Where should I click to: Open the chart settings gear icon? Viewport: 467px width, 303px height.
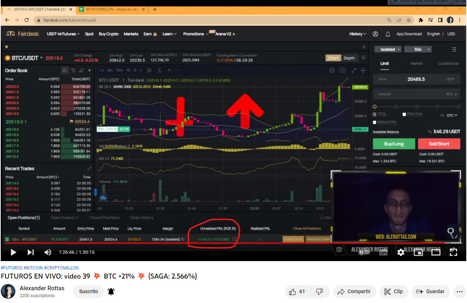332,70
